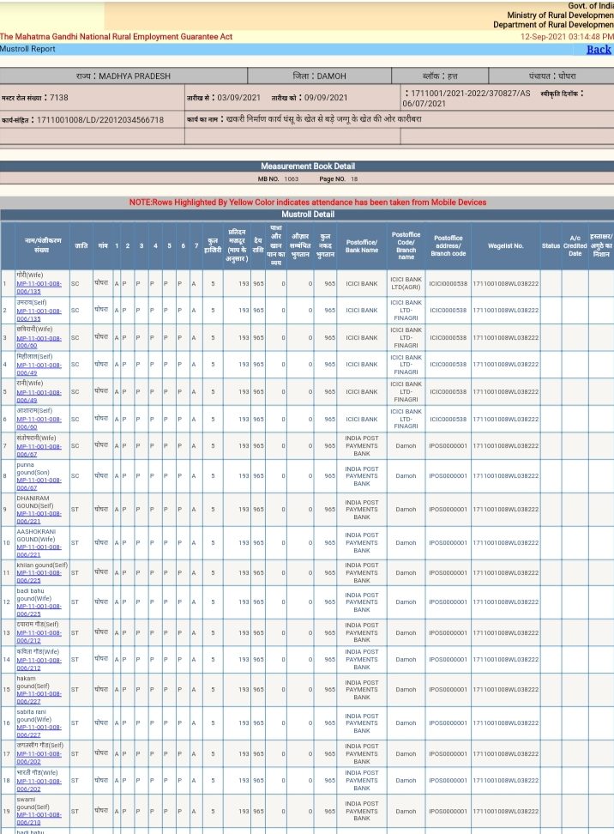614x834 pixels.
Task: Select the Mustroll Report title text
Action: pos(27,49)
